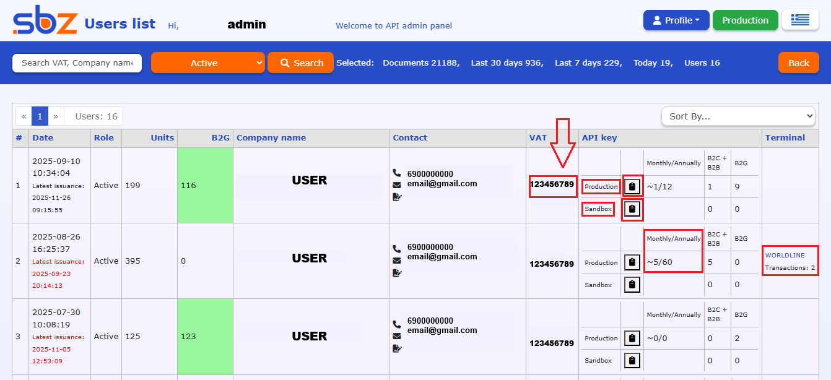Image resolution: width=831 pixels, height=380 pixels.
Task: Copy row 2's Sandbox API key
Action: point(632,285)
